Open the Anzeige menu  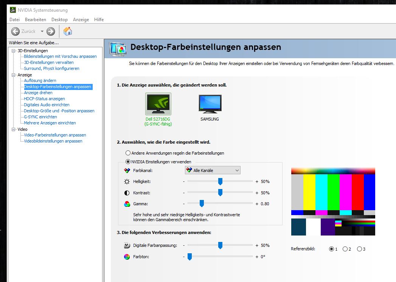[x=81, y=19]
